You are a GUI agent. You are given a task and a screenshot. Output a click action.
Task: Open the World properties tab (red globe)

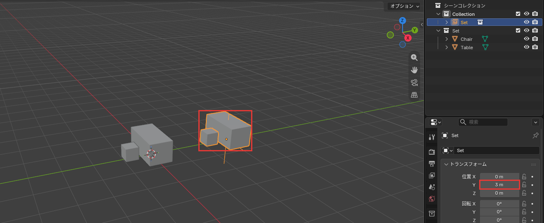432,199
